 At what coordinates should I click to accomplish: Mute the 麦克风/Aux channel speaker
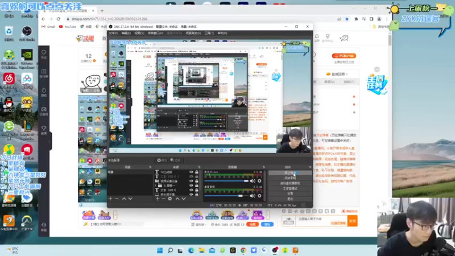click(253, 181)
